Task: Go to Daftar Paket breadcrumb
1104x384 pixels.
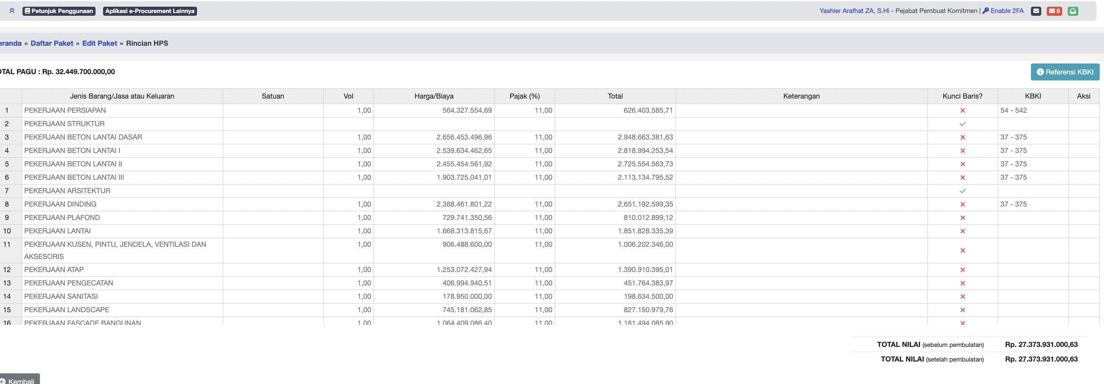Action: [x=52, y=43]
